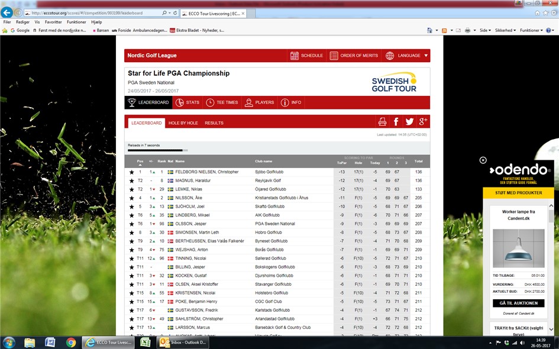Click the Home icon beside the Favorites star
Viewport: 559px width, 349px height.
click(x=537, y=13)
